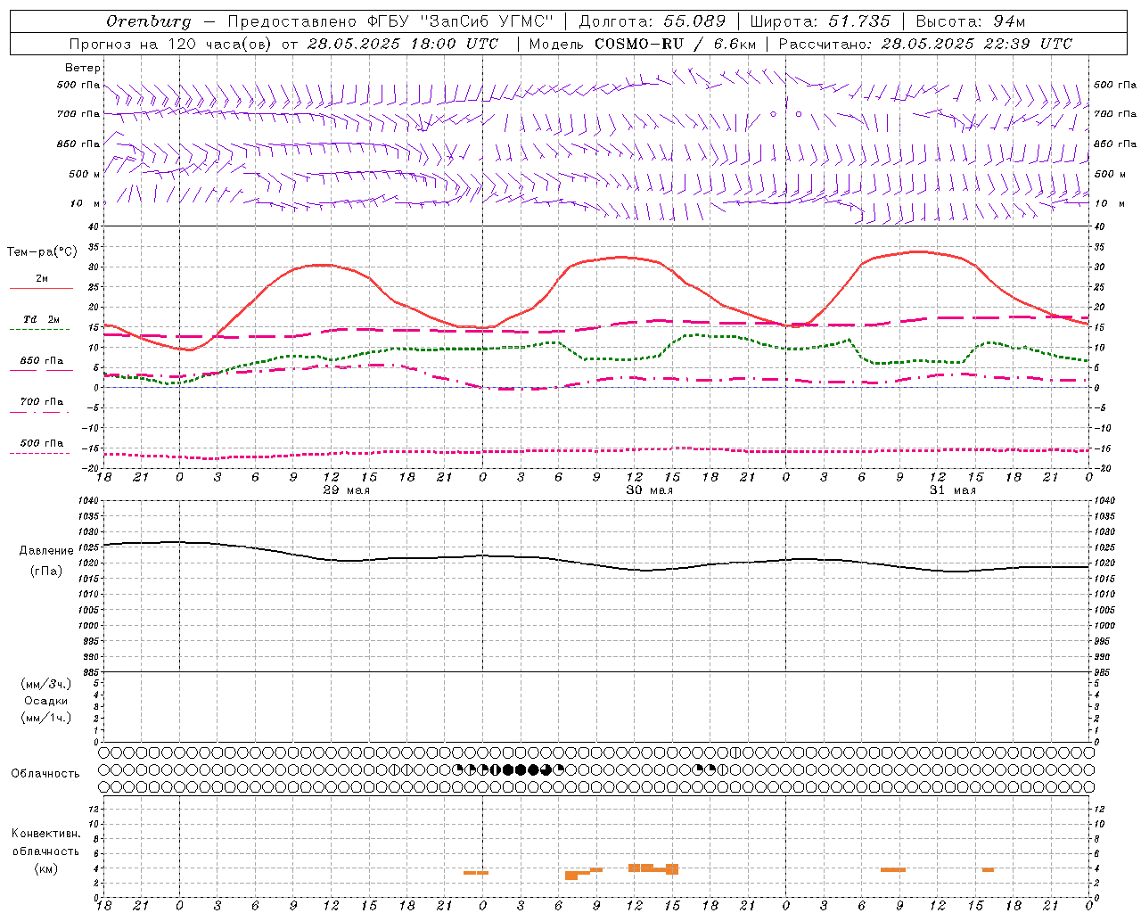Click the Рассчитано: 28.05.2025 22:39 UTC text
This screenshot has width=1141, height=913.
click(926, 44)
